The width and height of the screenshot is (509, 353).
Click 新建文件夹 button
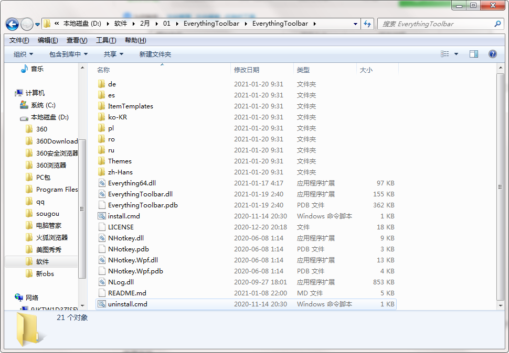click(155, 54)
